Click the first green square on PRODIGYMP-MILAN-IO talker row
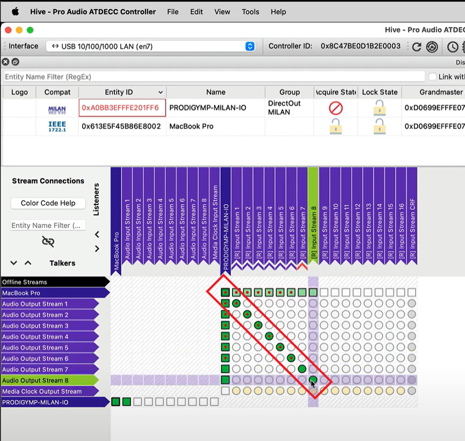Image resolution: width=465 pixels, height=441 pixels. (115, 402)
